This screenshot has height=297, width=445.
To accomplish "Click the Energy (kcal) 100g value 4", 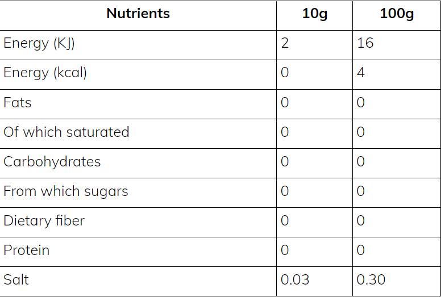I will point(360,73).
